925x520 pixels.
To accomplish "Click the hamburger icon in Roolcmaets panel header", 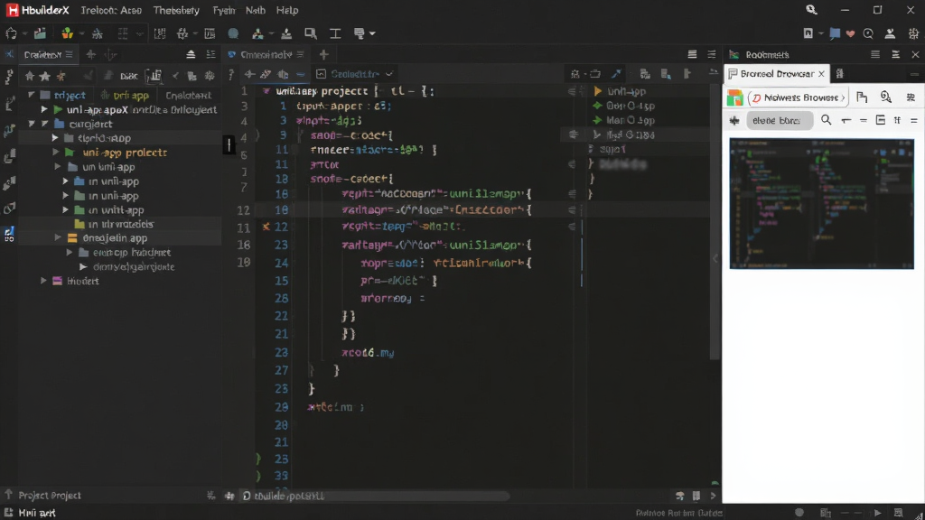I will [x=874, y=54].
